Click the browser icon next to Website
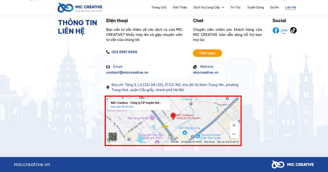Screen dimensions: 328x172 coord(195,67)
